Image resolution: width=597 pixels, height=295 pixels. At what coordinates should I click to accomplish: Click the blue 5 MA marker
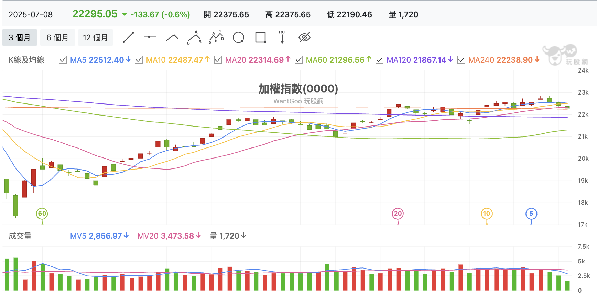(531, 214)
